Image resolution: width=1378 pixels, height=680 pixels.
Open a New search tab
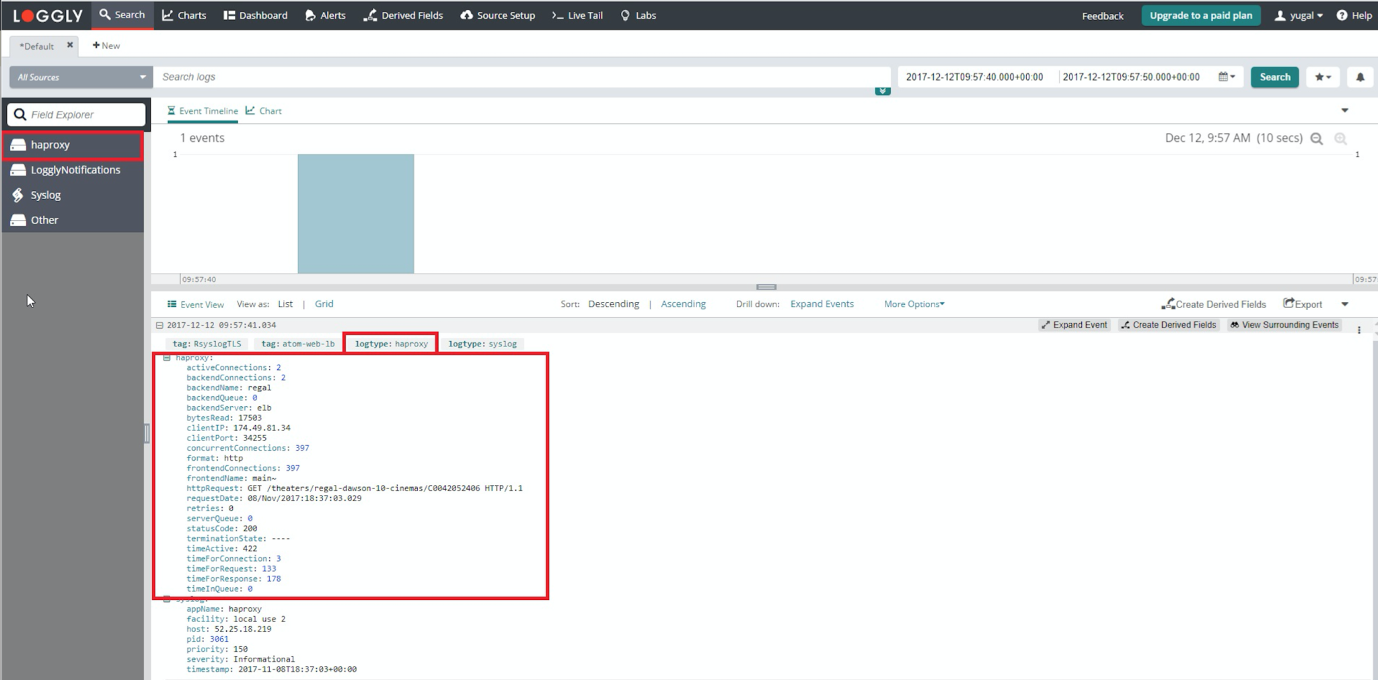point(106,45)
